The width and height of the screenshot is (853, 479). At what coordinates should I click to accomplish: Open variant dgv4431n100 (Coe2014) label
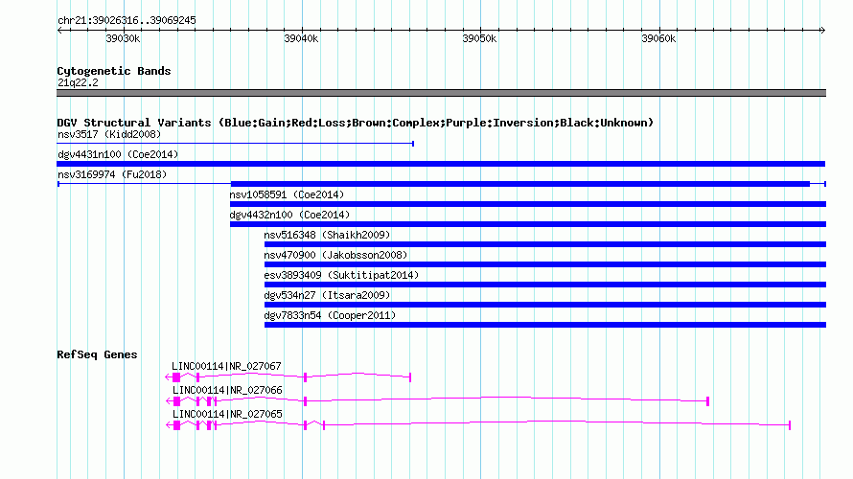(118, 154)
